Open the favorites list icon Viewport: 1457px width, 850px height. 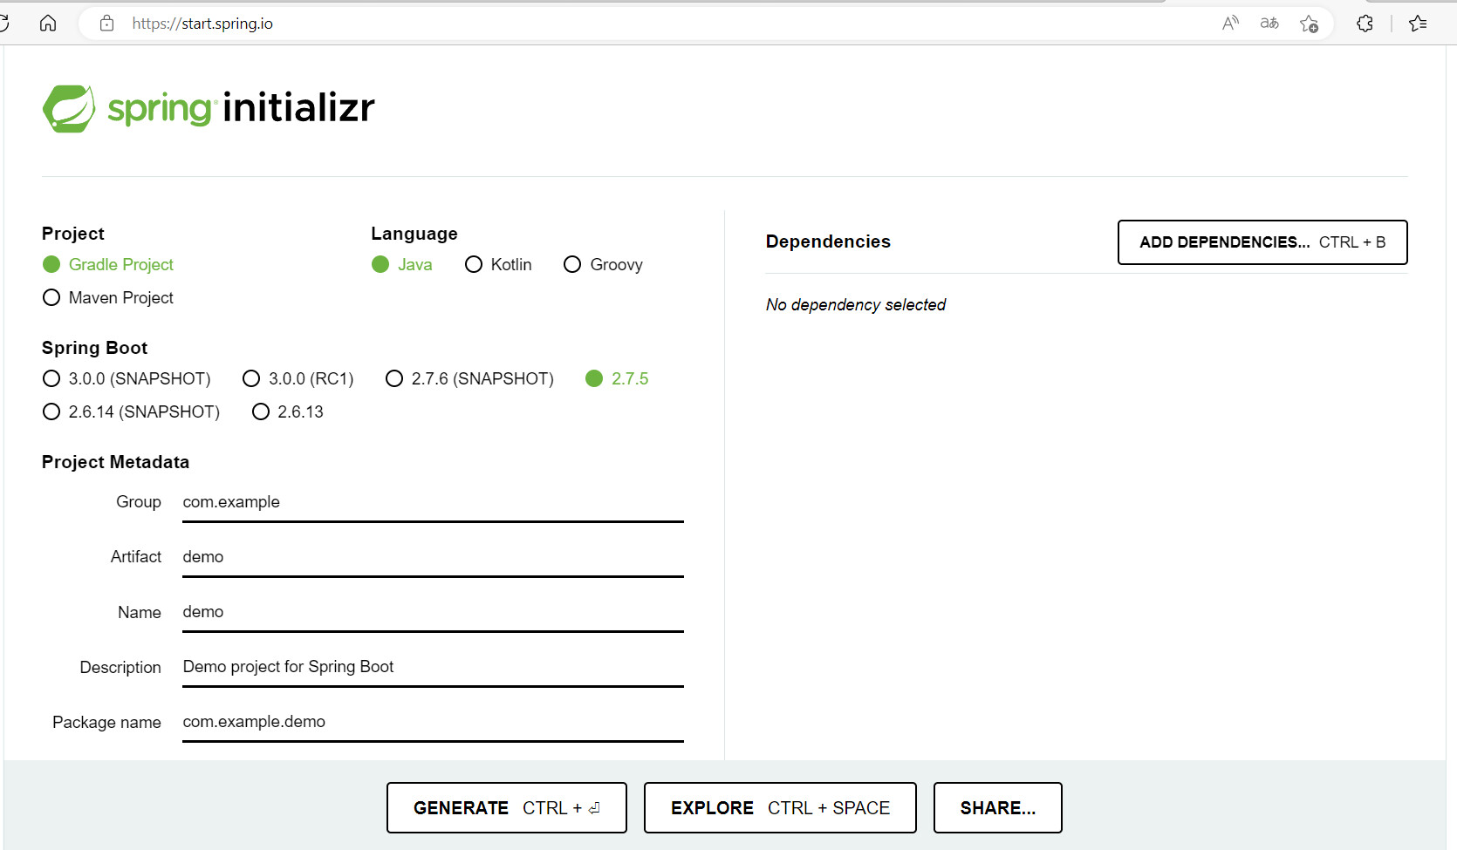[x=1418, y=24]
